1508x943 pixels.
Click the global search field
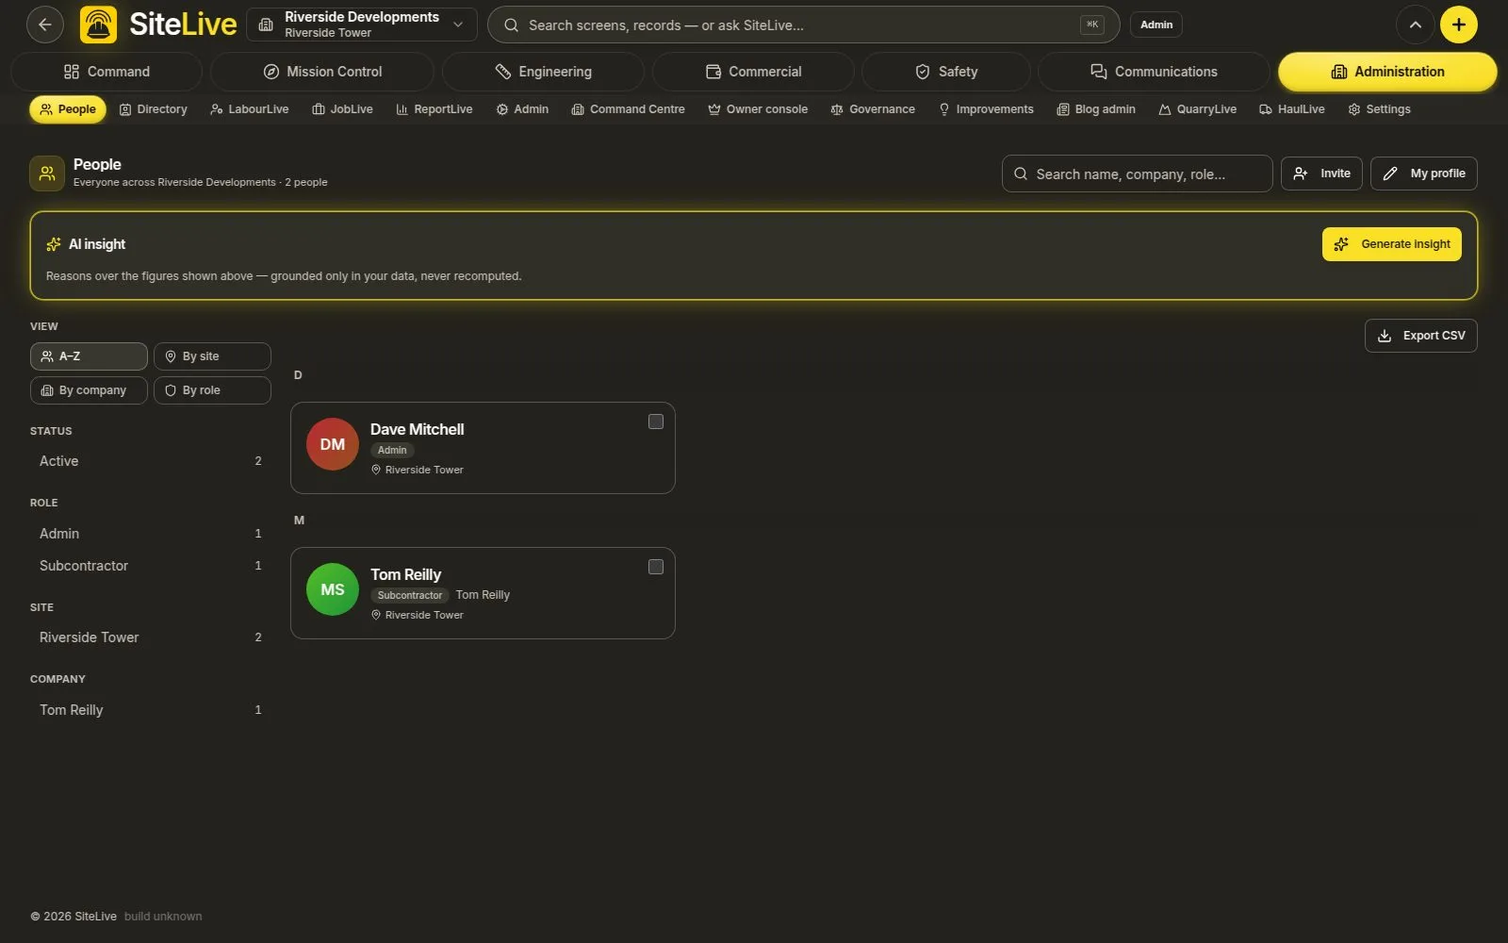(x=803, y=25)
